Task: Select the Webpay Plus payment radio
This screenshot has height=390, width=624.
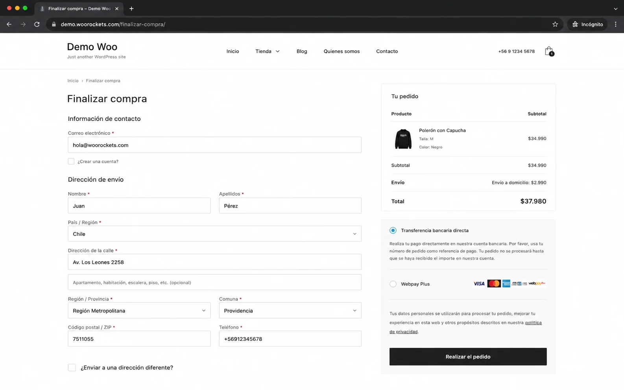Action: coord(393,284)
